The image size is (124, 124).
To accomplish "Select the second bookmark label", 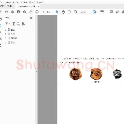I will [x=13, y=34].
